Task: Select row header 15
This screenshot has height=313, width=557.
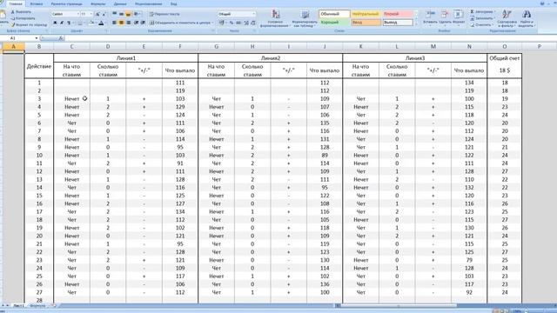Action: [39, 196]
